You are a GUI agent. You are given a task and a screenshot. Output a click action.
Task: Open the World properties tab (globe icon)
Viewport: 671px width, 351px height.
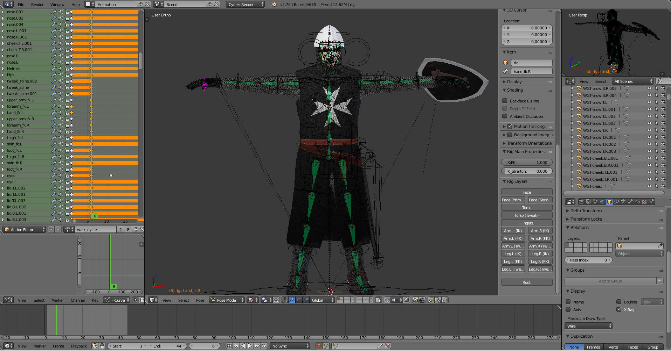(x=602, y=202)
